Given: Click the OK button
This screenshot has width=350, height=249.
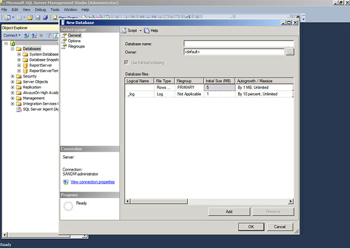Looking at the screenshot, I should coord(251,227).
